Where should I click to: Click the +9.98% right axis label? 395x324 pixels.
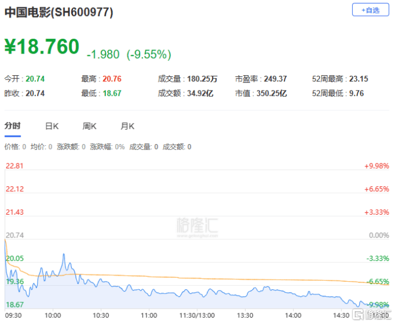point(376,166)
